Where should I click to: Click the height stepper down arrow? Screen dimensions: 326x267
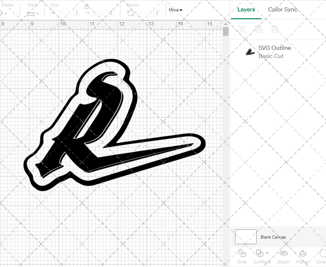click(x=111, y=14)
